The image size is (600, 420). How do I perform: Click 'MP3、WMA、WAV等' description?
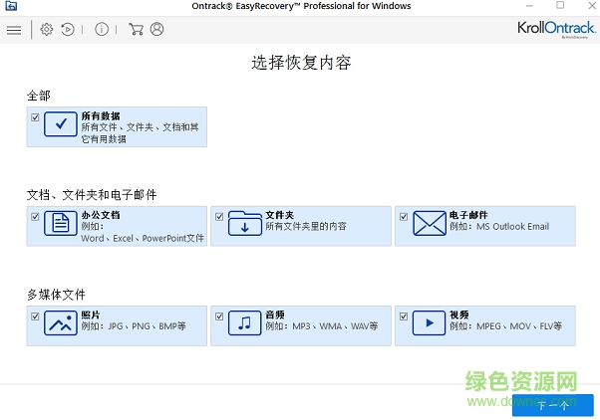point(335,326)
